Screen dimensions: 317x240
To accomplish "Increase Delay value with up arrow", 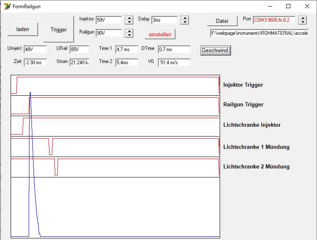I will tap(184, 18).
